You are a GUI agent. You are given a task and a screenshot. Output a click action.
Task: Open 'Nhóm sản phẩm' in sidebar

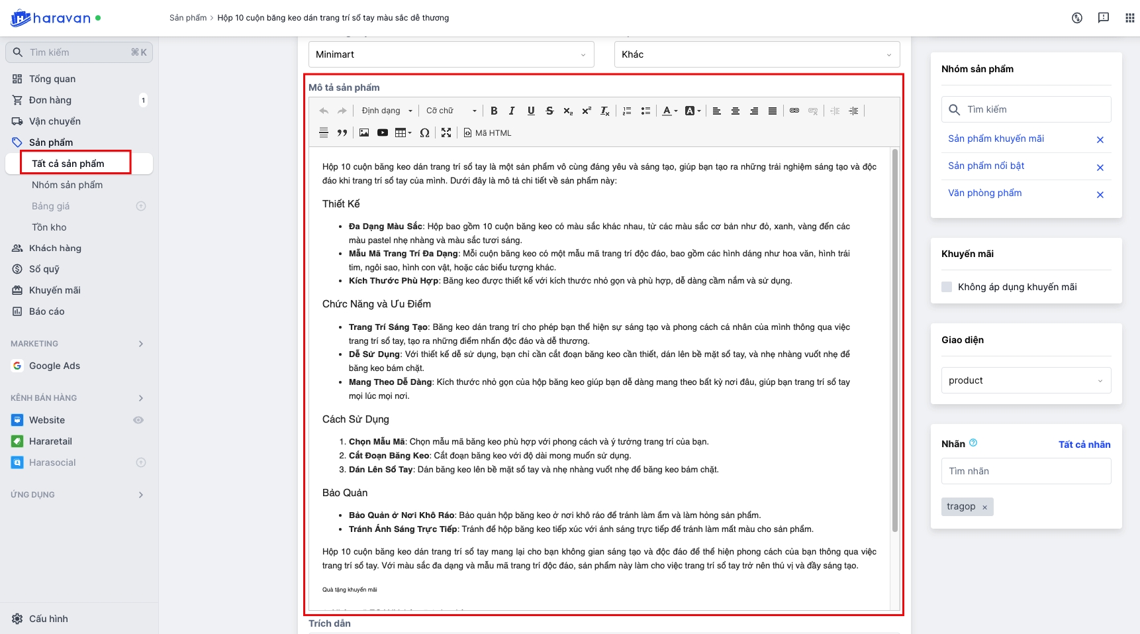[x=68, y=185]
